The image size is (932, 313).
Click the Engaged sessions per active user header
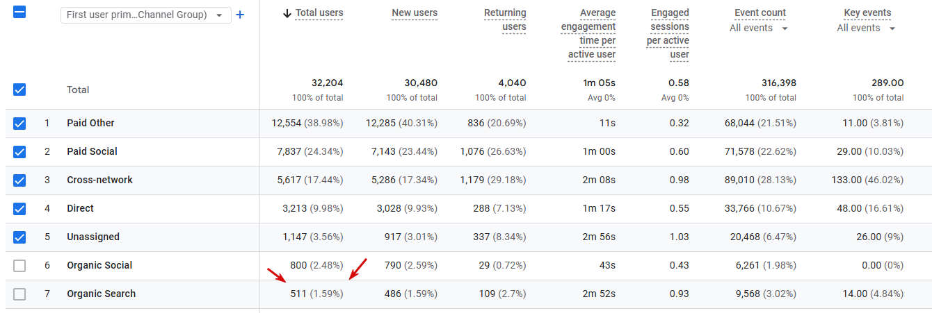pos(669,33)
